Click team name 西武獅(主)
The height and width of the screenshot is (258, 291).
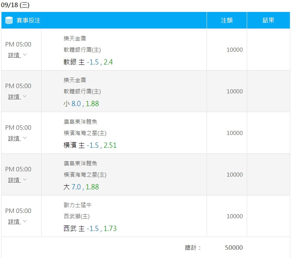76,216
